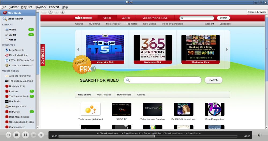
Task: Open Account link
Action: tap(209, 24)
